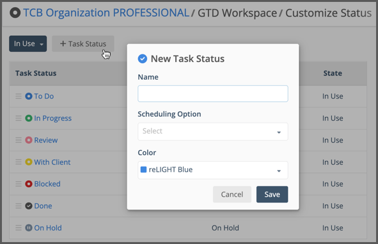Open the In Use filter dropdown
Viewport: 378px width, 244px height.
tap(28, 43)
